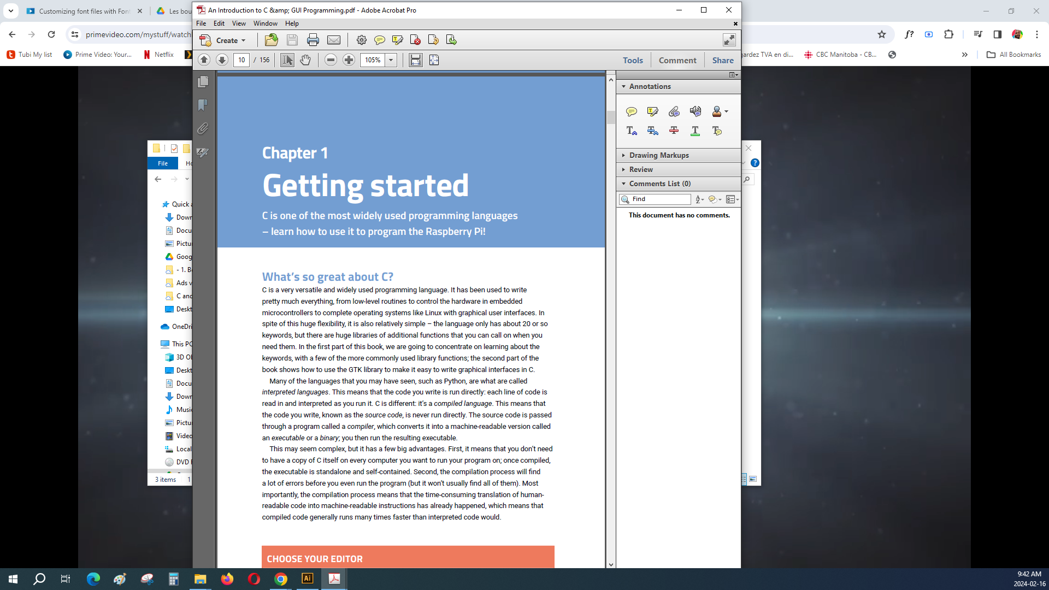The width and height of the screenshot is (1049, 590).
Task: Add a sticky note from Annotations
Action: (x=631, y=112)
